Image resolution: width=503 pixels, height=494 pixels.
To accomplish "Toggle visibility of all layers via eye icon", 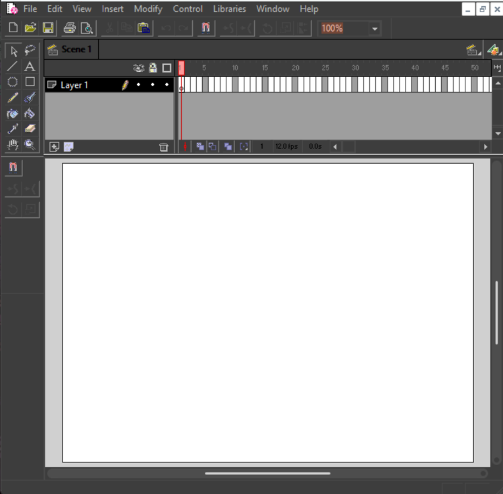I will 138,68.
